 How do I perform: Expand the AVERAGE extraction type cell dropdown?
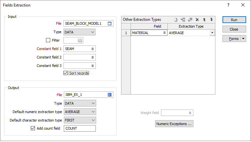point(212,33)
